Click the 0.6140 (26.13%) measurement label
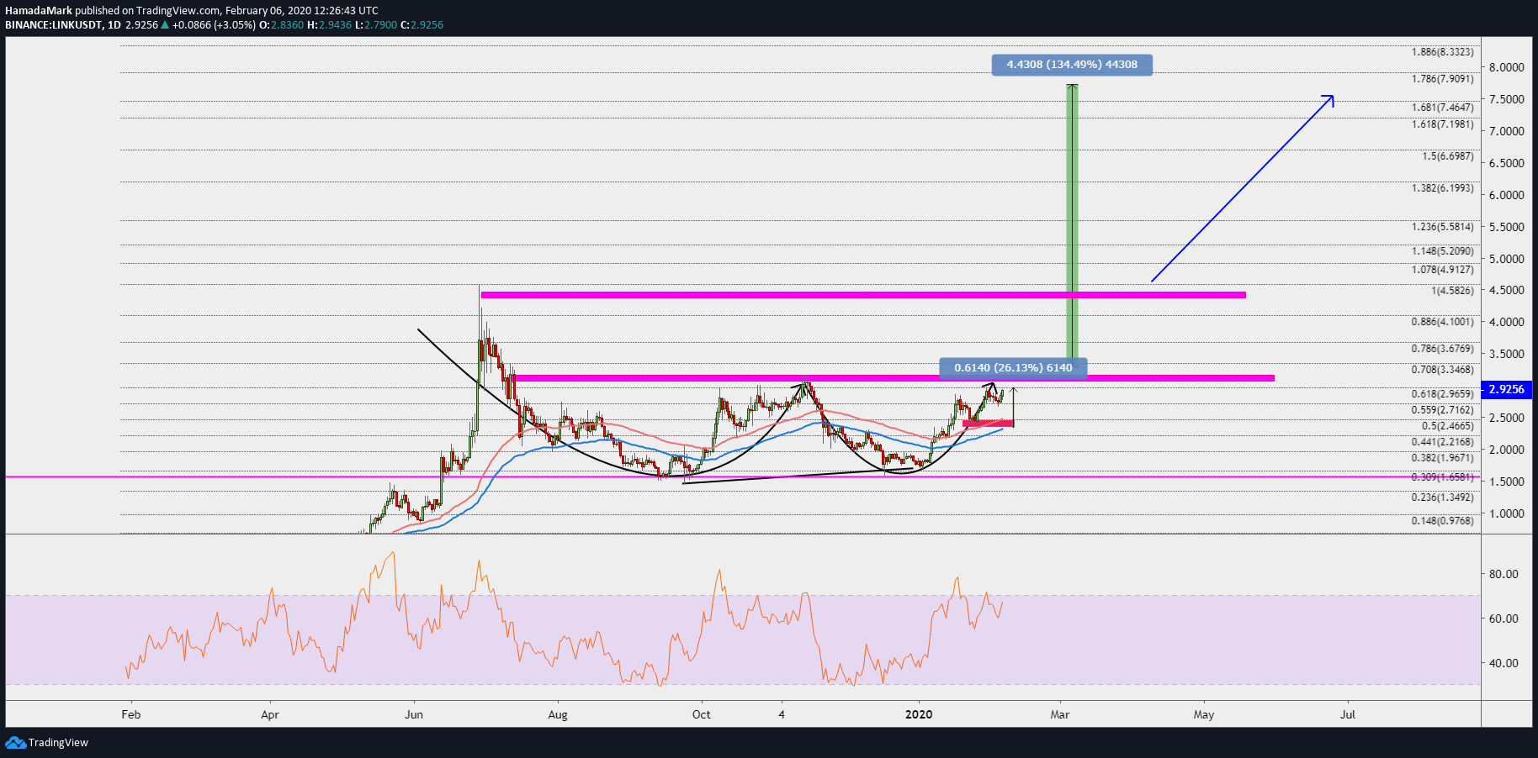Viewport: 1538px width, 758px height. pos(1013,368)
